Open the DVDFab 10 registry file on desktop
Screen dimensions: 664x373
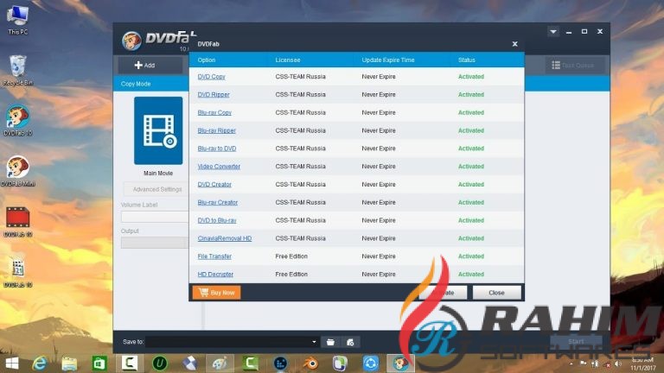[x=18, y=272]
